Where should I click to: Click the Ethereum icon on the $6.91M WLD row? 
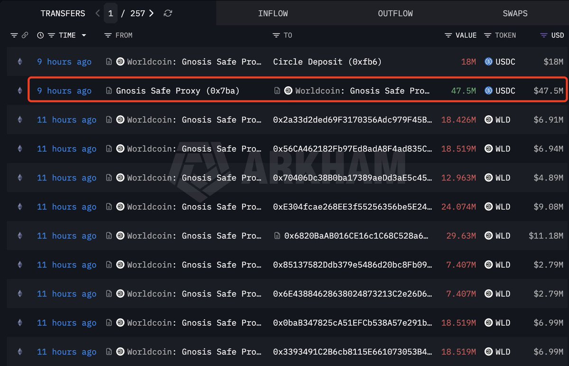(19, 120)
